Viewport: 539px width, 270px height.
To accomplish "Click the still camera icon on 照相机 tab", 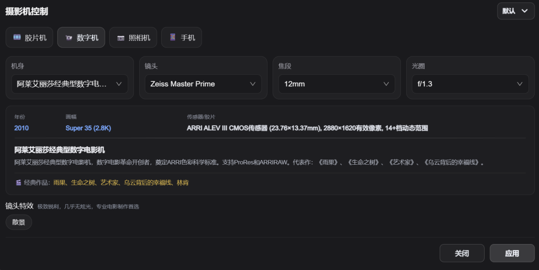I will 121,38.
